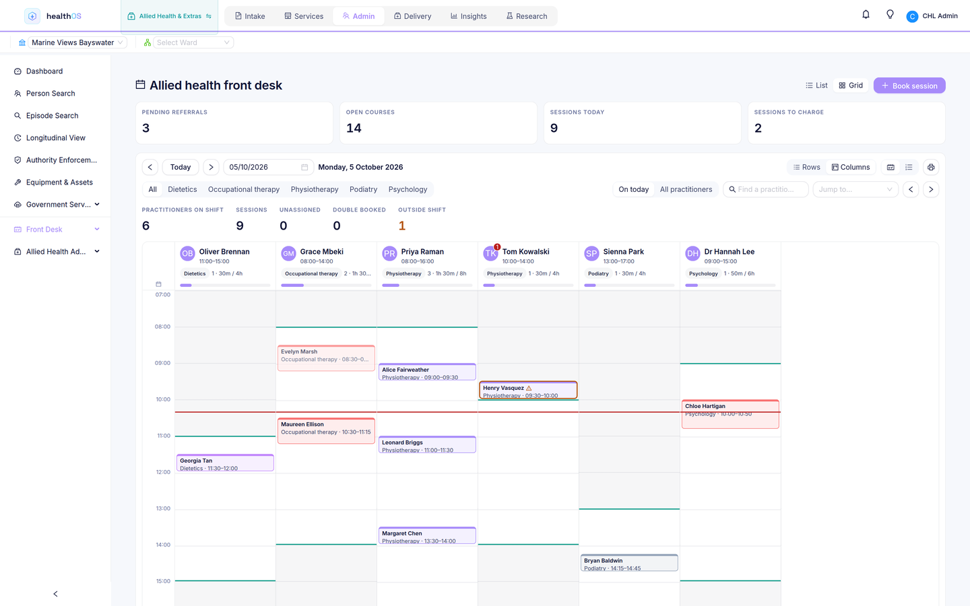Collapse the sidebar with bottom arrow
The image size is (970, 606).
[55, 594]
